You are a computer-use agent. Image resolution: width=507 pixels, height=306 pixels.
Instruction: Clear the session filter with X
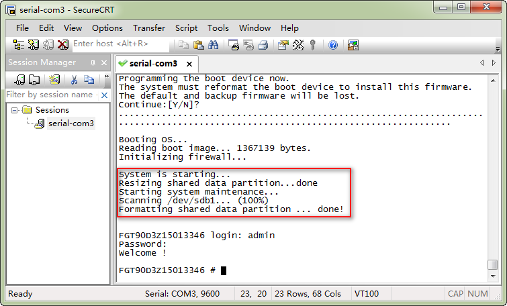[104, 95]
